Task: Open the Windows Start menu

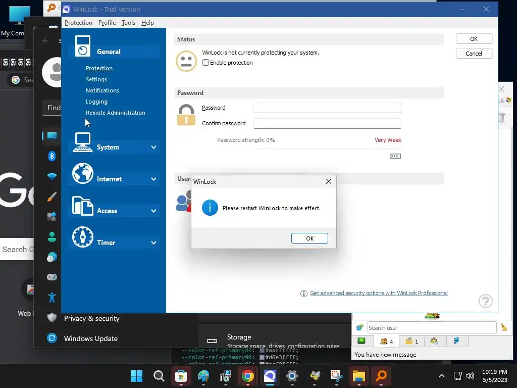Action: point(136,376)
